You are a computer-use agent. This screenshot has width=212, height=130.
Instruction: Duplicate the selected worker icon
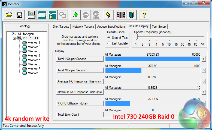point(63,15)
